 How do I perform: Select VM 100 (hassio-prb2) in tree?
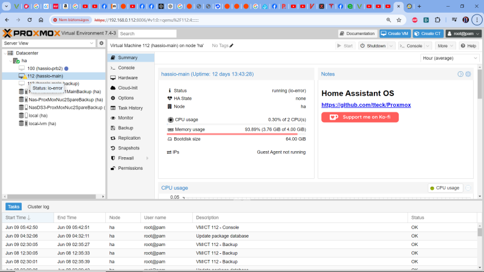[45, 68]
